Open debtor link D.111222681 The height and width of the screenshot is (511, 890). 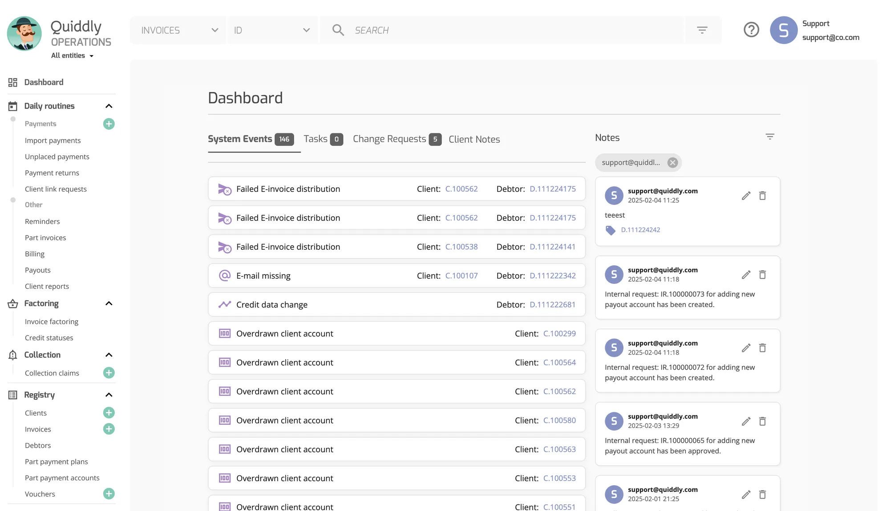[x=553, y=304]
